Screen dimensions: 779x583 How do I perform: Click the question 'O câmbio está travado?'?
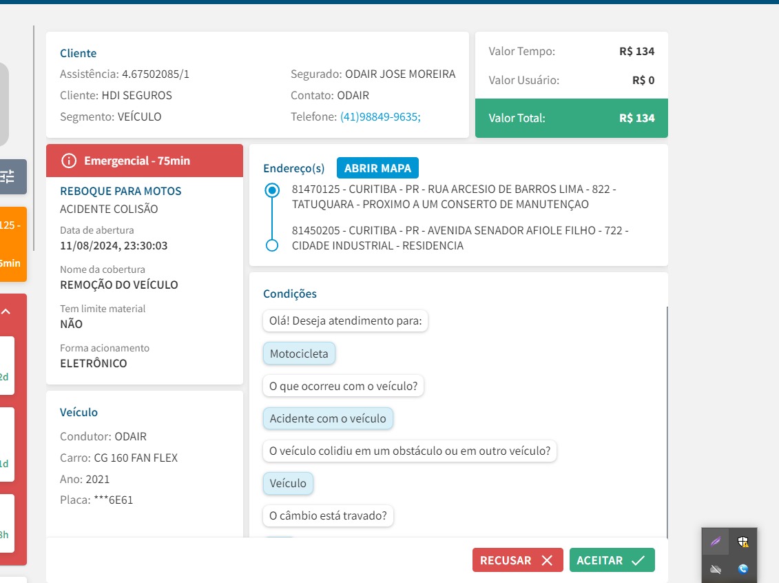(328, 515)
